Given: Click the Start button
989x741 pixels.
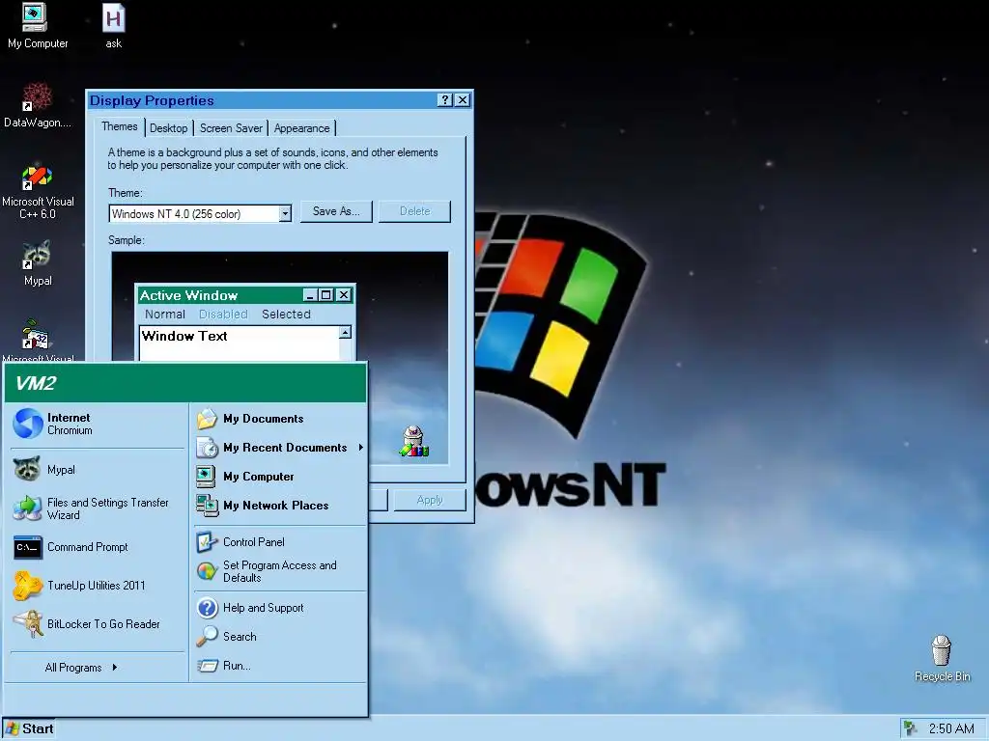Looking at the screenshot, I should point(29,728).
